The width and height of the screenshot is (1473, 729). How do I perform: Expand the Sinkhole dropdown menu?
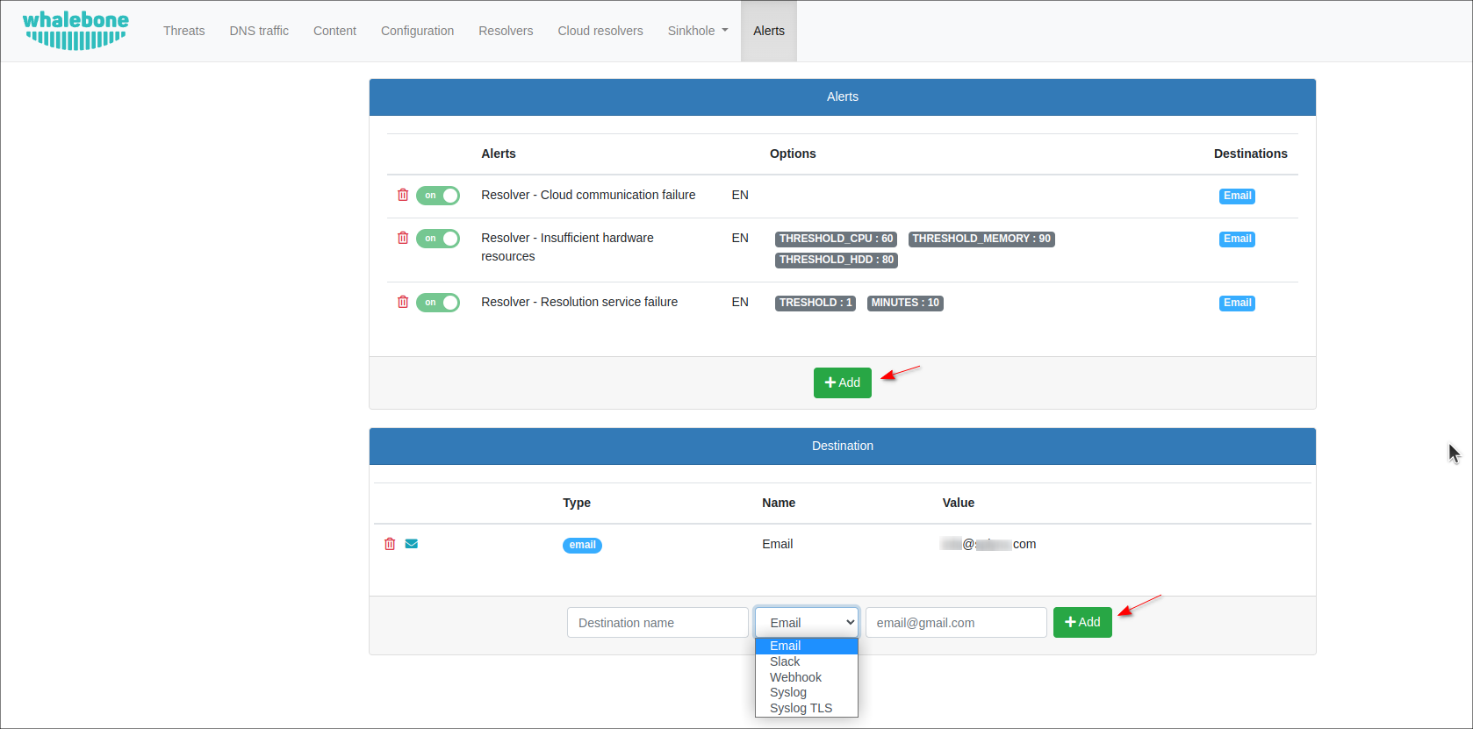click(x=698, y=31)
